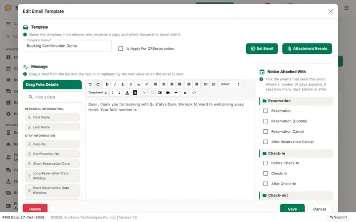This screenshot has height=222, width=356.
Task: Collapse the Check-in events section
Action: tap(296, 153)
